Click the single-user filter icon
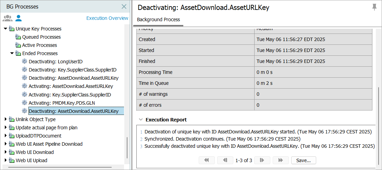The image size is (382, 170). (x=19, y=18)
